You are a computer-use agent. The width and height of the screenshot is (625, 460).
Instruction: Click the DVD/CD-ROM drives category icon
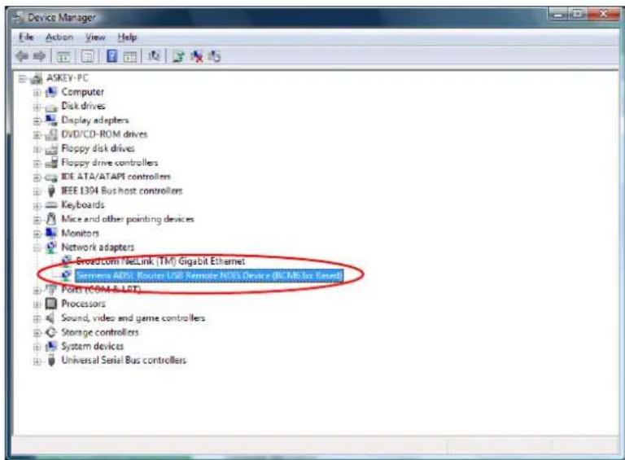tap(51, 134)
